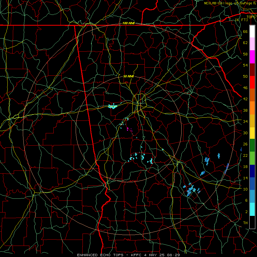Select the 22 scale label
257x257 pixels.
(245, 155)
